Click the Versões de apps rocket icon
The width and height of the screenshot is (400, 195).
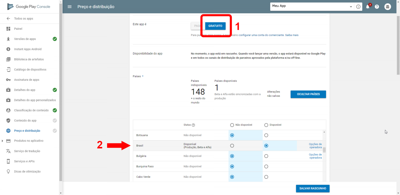tap(8, 39)
